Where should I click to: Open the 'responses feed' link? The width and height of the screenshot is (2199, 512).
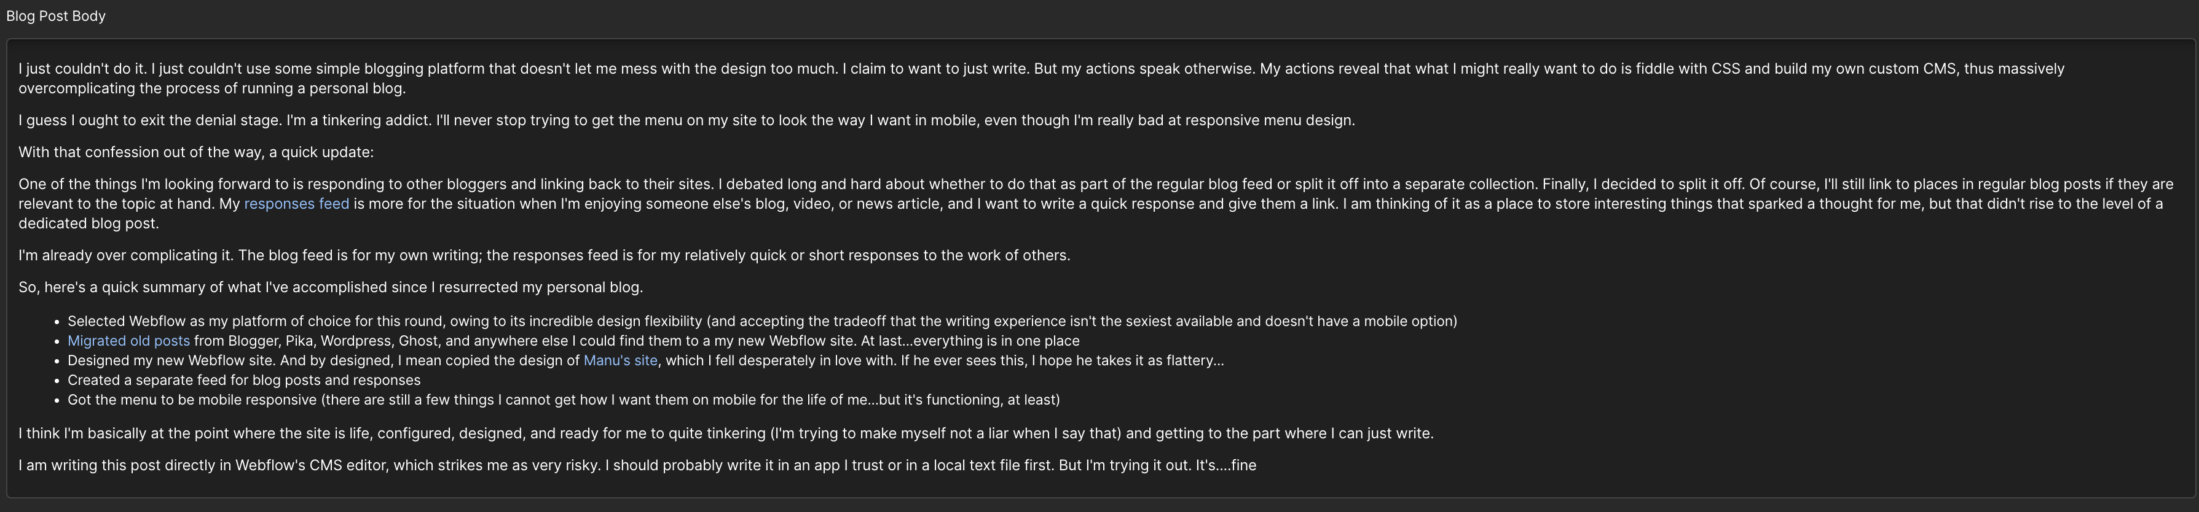[x=296, y=204]
